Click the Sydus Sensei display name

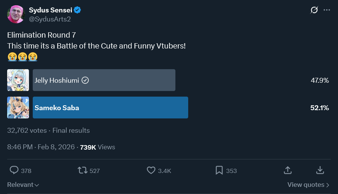[x=50, y=10]
